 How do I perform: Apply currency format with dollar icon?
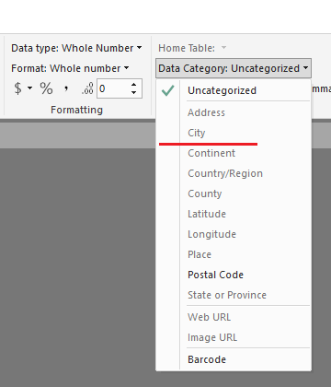(18, 88)
